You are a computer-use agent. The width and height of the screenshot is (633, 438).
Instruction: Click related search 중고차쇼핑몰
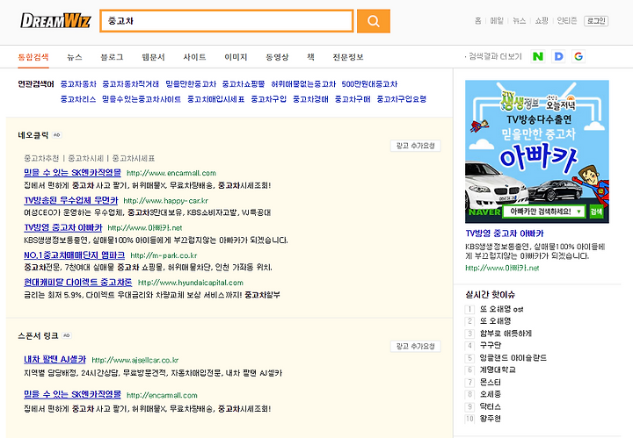tap(244, 84)
